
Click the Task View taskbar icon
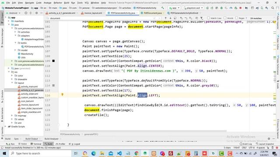click(76, 153)
